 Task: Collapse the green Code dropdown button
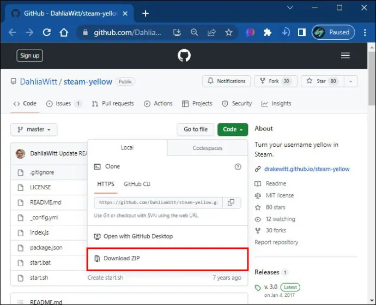pos(233,129)
